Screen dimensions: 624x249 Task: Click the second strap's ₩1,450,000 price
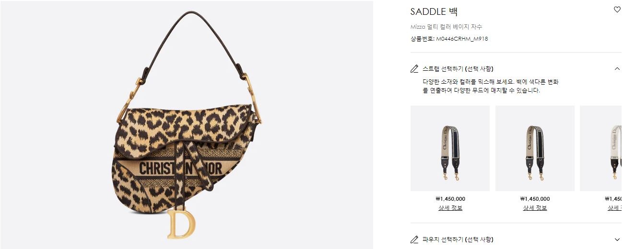[535, 199]
